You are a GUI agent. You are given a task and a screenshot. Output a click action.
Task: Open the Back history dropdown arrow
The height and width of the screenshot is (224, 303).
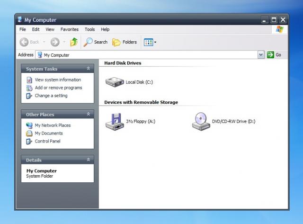coord(44,42)
